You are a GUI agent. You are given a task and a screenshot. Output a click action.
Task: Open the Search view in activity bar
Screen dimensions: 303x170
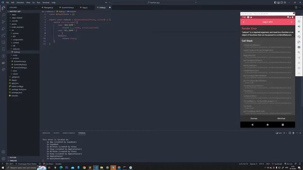click(x=3, y=15)
